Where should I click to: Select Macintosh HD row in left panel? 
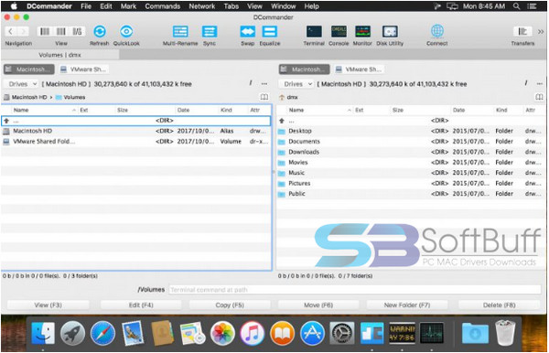[x=136, y=131]
